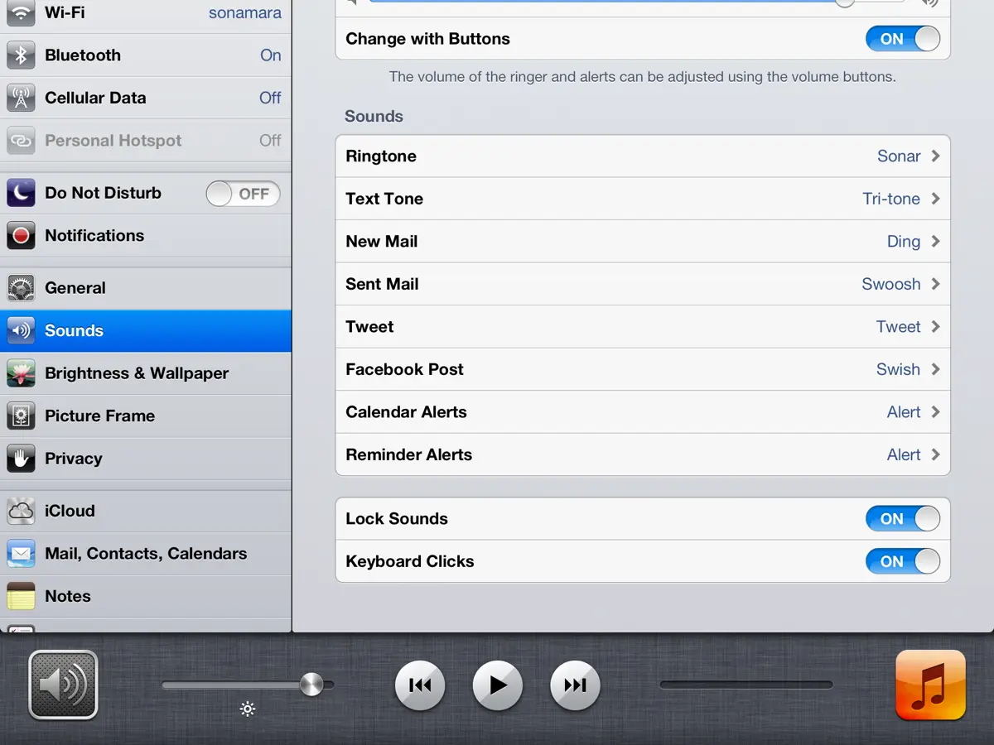The height and width of the screenshot is (745, 994).
Task: Open Notes from the sidebar icon
Action: pyautogui.click(x=21, y=596)
